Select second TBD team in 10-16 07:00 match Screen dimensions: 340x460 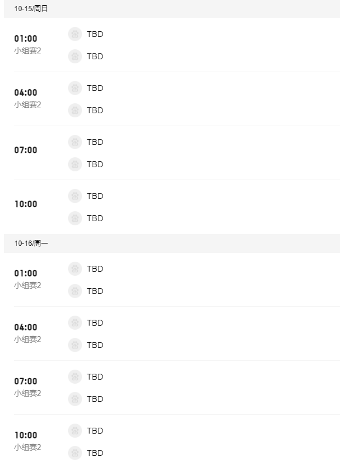pos(95,399)
